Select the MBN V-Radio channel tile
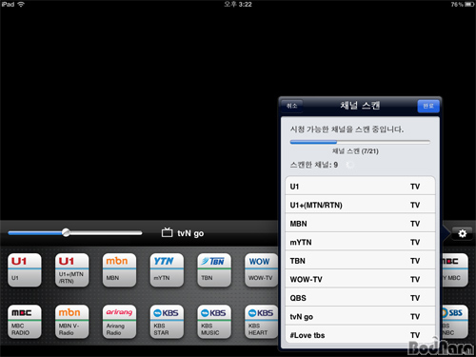The height and width of the screenshot is (357, 476). [71, 322]
